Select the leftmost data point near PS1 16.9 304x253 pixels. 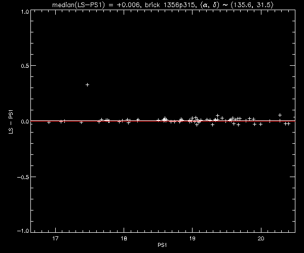pyautogui.click(x=49, y=122)
